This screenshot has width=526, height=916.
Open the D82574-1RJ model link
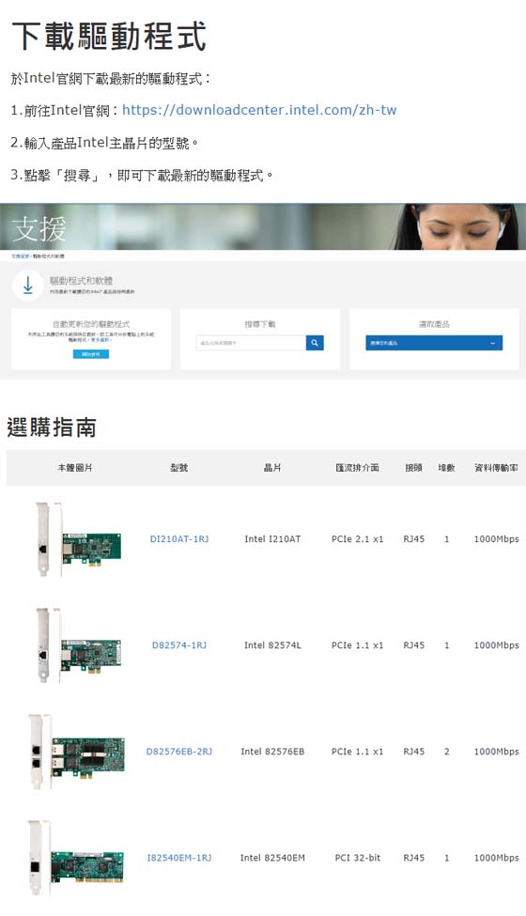pyautogui.click(x=179, y=644)
